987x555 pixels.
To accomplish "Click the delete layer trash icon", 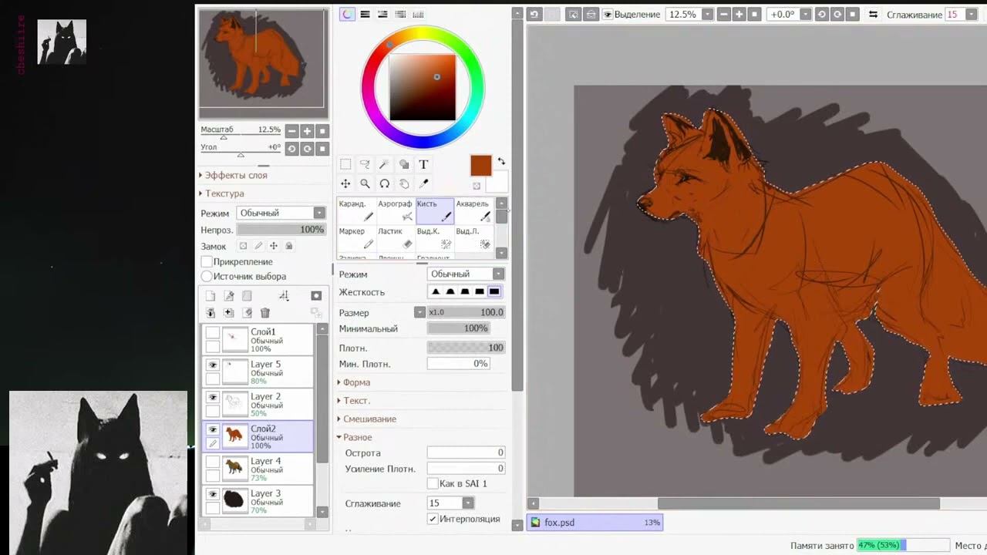I will pos(265,313).
